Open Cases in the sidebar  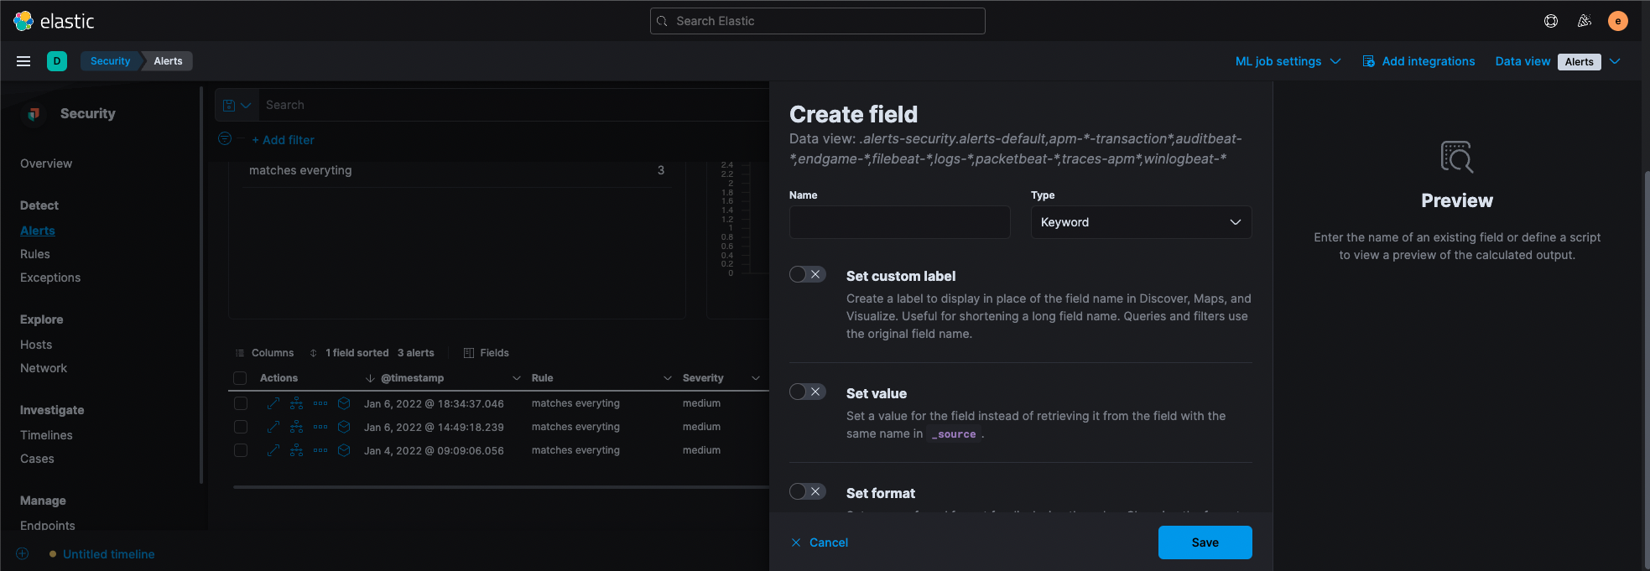point(37,459)
